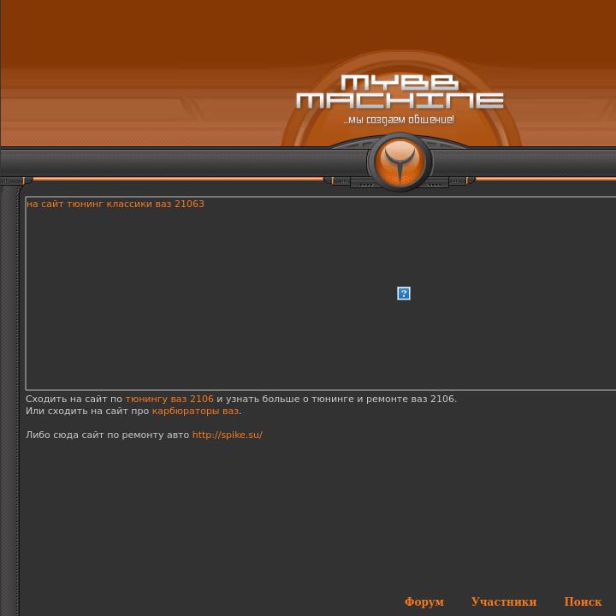Screen dimensions: 616x616
Task: Click the text 'Или сходить на сайт про'
Action: click(x=87, y=412)
